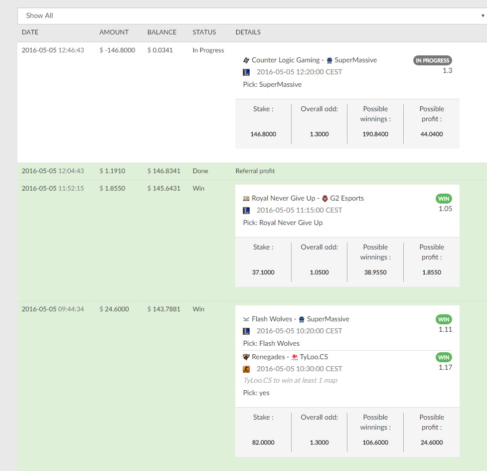
Task: Click the balance $ 145.6431
Action: point(163,189)
